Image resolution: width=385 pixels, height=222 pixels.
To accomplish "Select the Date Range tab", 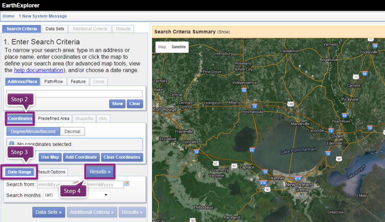I will [x=20, y=172].
